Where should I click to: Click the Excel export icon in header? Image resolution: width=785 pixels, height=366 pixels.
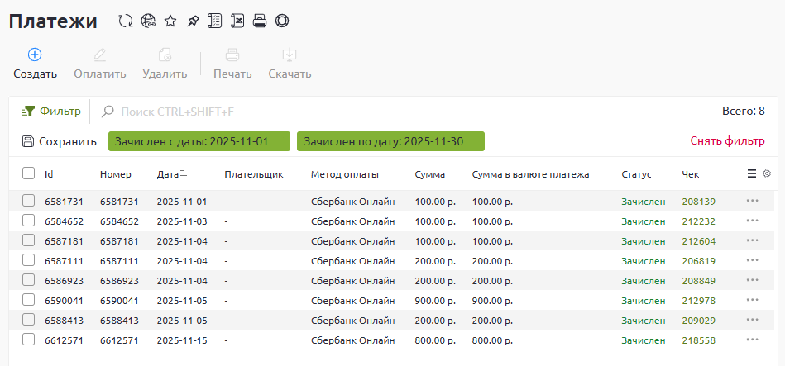237,21
